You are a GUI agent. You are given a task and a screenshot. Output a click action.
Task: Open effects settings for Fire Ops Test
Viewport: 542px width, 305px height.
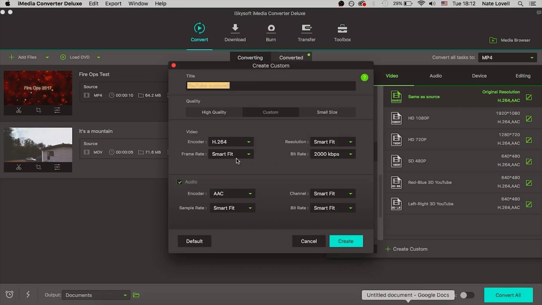coord(57,110)
